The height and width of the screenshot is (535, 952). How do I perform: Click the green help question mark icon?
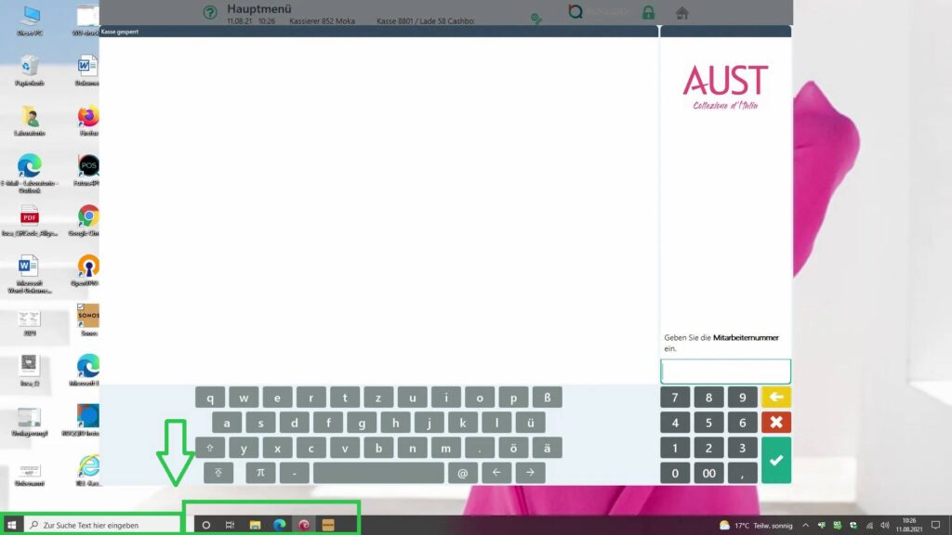click(x=210, y=13)
